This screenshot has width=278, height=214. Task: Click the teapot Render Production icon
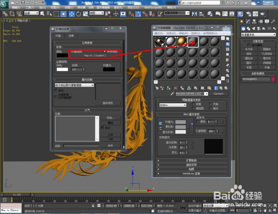coord(262,14)
